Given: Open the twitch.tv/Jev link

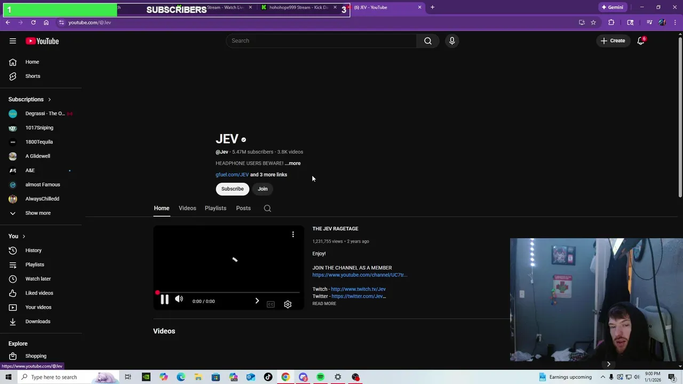Looking at the screenshot, I should point(358,289).
